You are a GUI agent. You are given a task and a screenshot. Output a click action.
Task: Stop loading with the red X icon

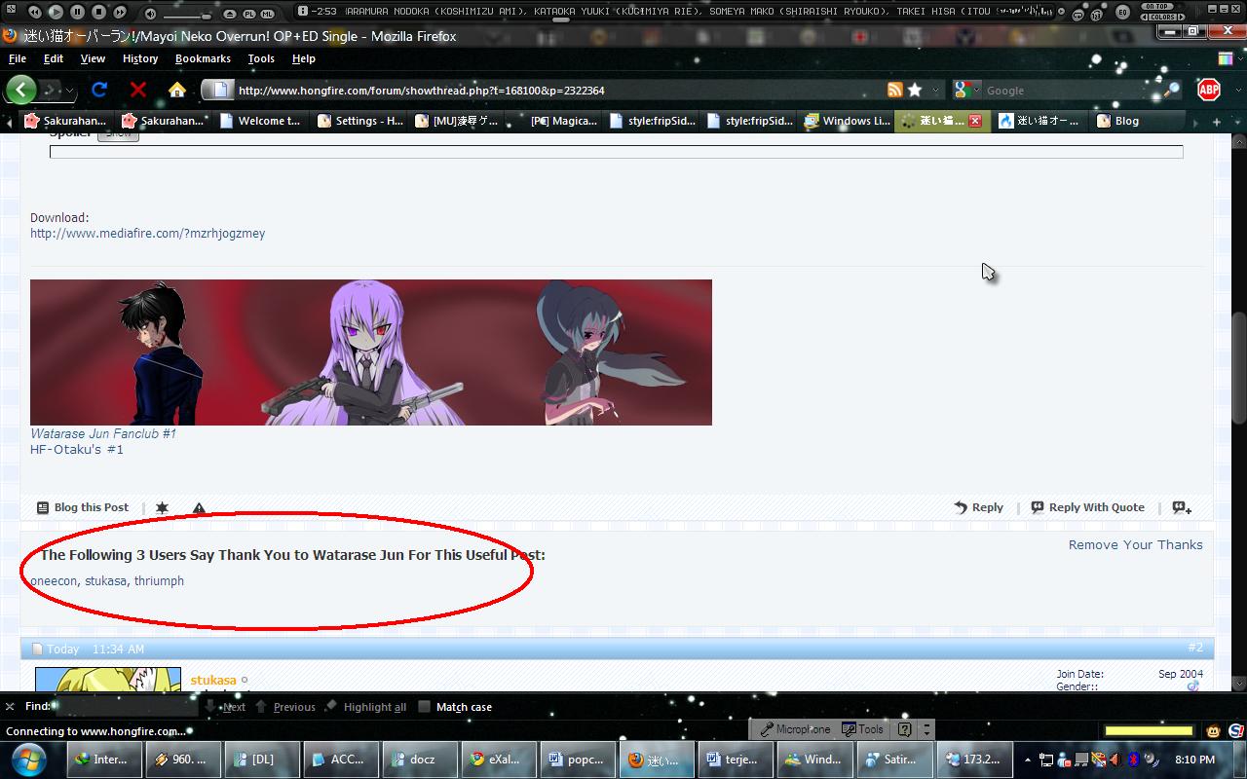pyautogui.click(x=138, y=90)
